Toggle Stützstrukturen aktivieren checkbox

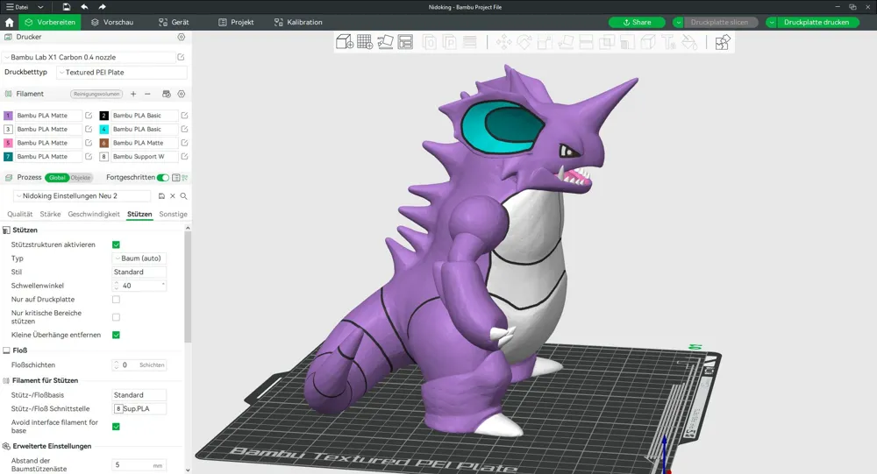pyautogui.click(x=117, y=244)
